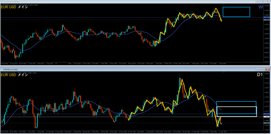Click the blue W timeframe label
The height and width of the screenshot is (134, 271).
[x=261, y=7]
